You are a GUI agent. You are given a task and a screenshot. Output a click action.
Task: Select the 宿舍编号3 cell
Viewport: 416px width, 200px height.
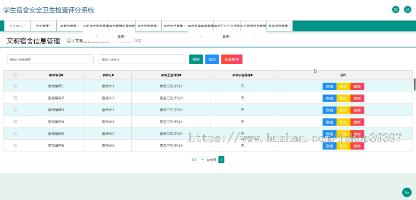click(x=56, y=109)
